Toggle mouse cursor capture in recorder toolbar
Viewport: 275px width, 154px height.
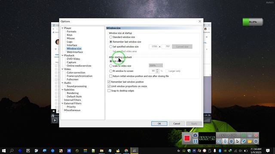click(x=238, y=141)
